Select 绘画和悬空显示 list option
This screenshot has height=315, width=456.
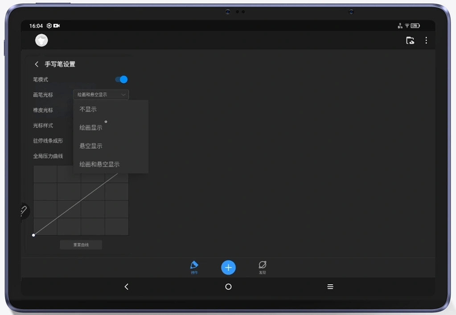(99, 164)
